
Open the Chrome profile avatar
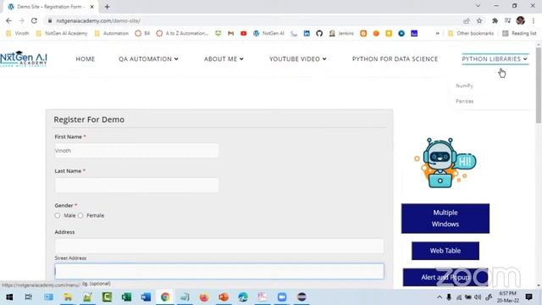point(520,20)
